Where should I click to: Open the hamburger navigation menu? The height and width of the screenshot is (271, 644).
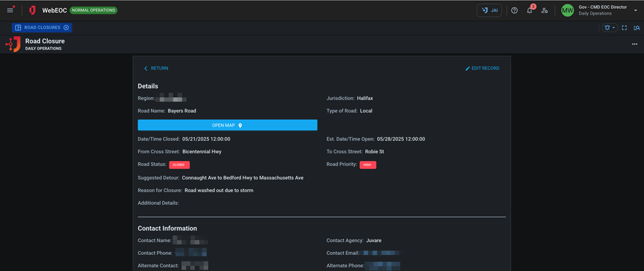(x=10, y=10)
